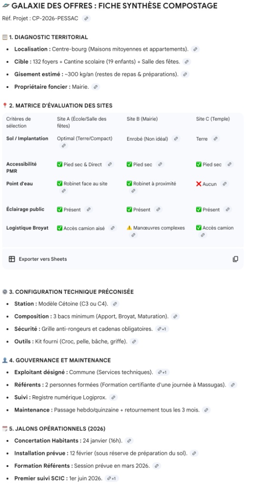The image size is (259, 487).
Task: Click the Sheets grid icon in export bar
Action: tap(12, 259)
